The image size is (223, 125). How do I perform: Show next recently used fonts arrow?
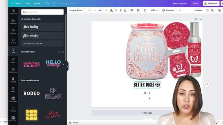[63, 65]
